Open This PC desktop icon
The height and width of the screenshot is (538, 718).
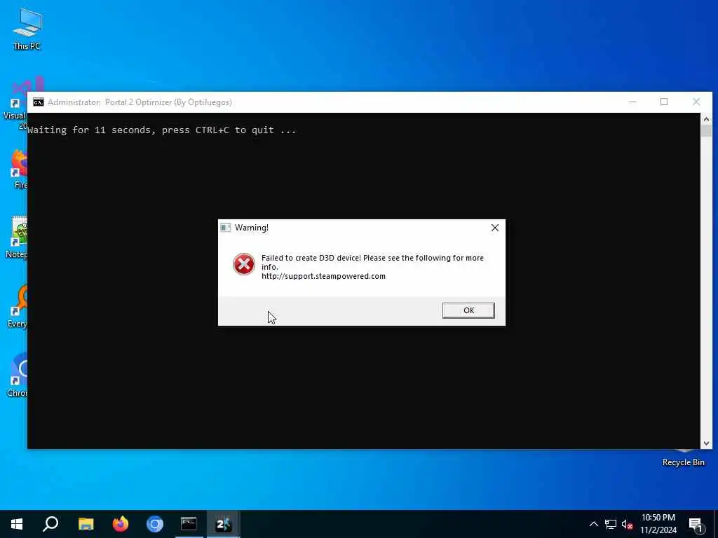click(x=27, y=28)
